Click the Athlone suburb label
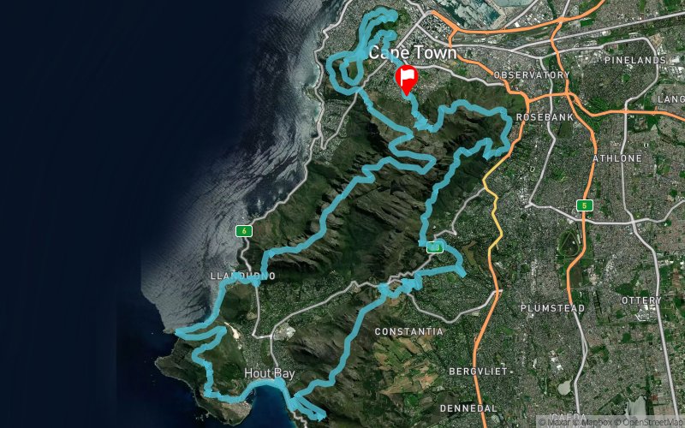The image size is (685, 428). tap(617, 158)
